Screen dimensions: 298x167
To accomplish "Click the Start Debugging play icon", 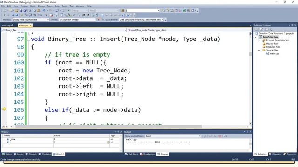I will 68,10.
